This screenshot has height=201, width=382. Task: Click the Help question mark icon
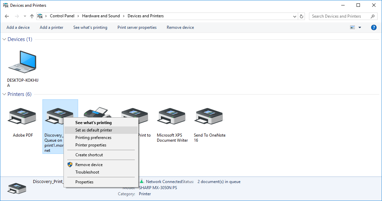pyautogui.click(x=374, y=27)
